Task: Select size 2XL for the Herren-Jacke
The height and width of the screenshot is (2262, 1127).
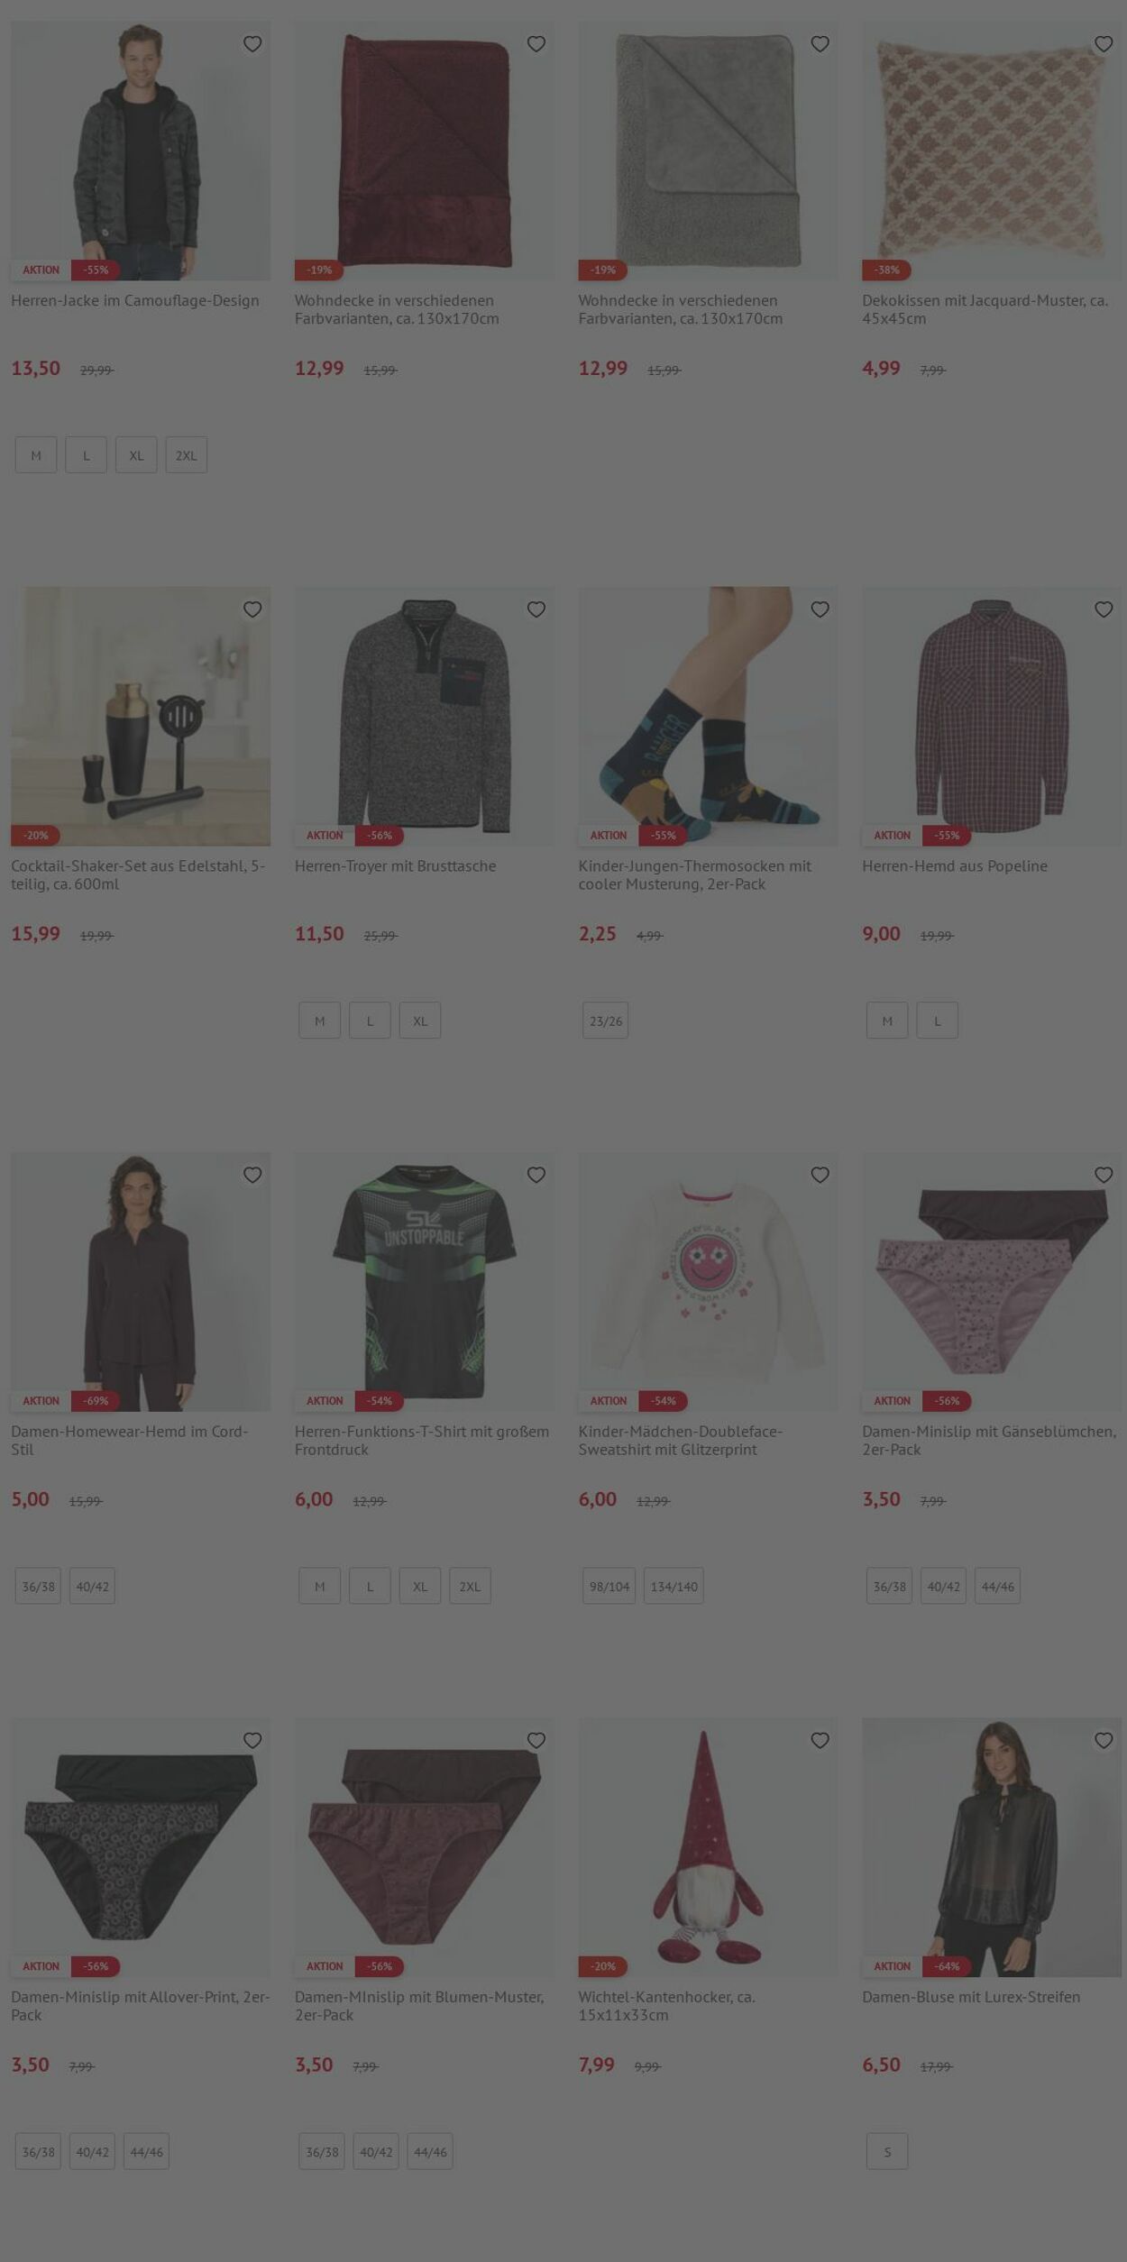Action: [187, 455]
